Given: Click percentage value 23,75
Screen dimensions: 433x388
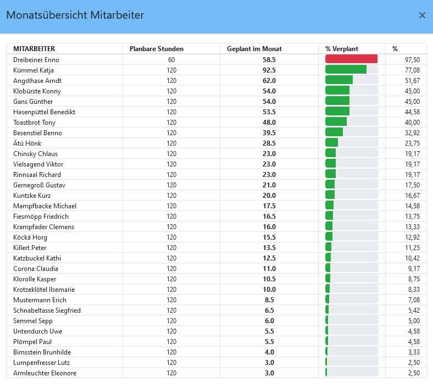Looking at the screenshot, I should tap(412, 143).
